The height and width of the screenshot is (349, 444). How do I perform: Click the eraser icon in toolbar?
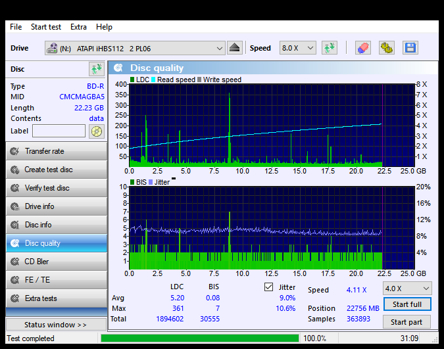(362, 48)
